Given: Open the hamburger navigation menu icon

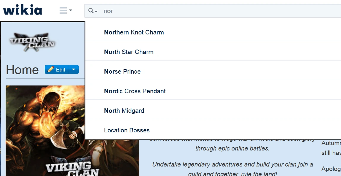Looking at the screenshot, I should 63,11.
